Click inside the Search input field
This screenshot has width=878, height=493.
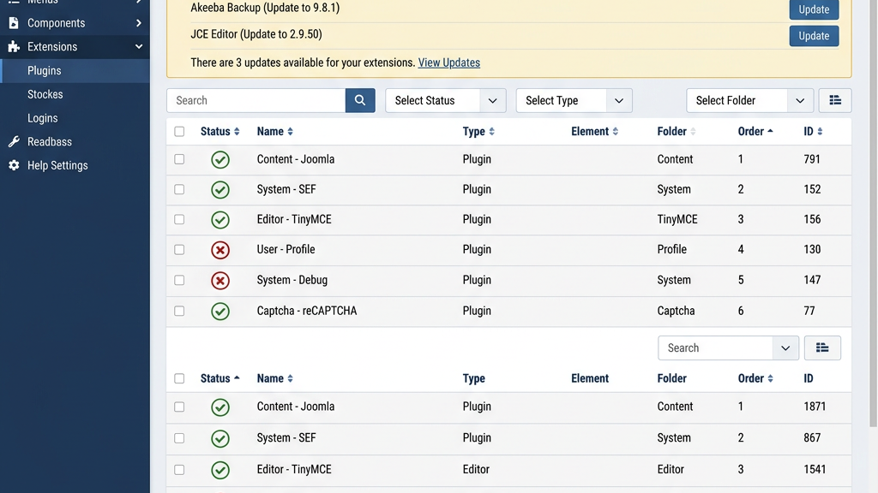257,100
